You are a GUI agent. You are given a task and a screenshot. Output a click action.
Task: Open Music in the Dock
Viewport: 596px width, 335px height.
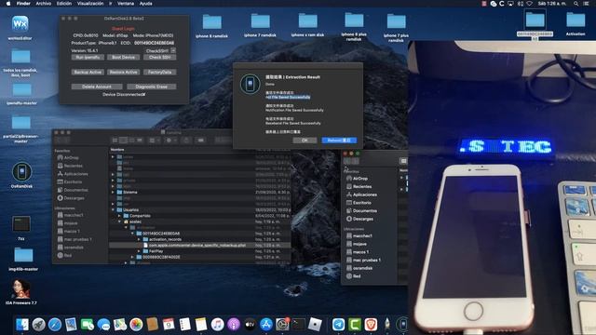(217, 325)
